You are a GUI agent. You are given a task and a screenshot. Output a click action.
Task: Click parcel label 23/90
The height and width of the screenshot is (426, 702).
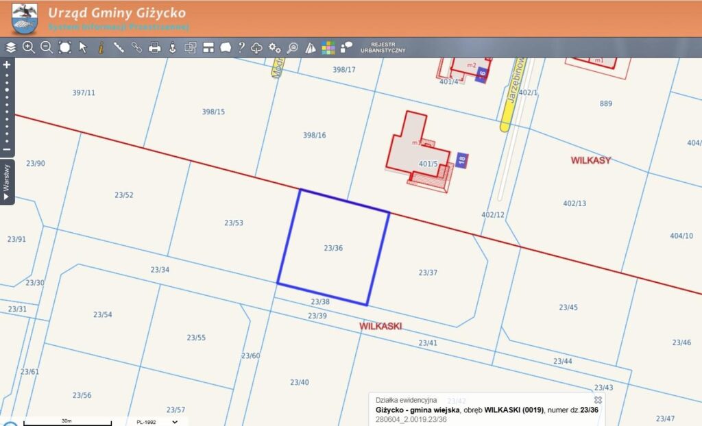36,164
